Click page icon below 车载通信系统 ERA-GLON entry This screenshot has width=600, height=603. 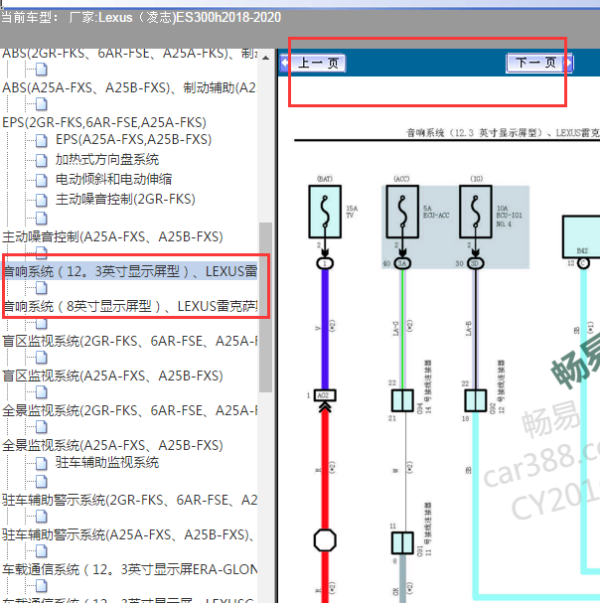tap(41, 586)
